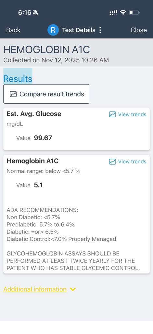Expand the Additional information chevron
The height and width of the screenshot is (334, 153).
[73, 289]
